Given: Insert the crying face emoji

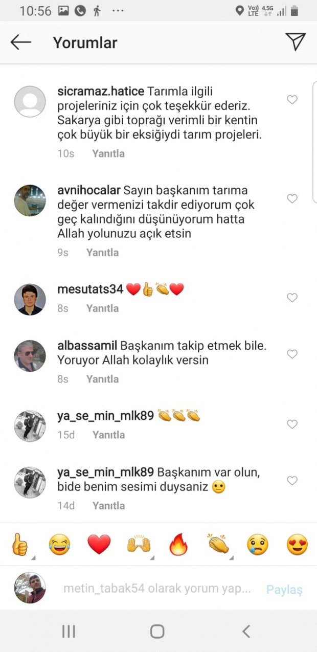Looking at the screenshot, I should pos(258,545).
